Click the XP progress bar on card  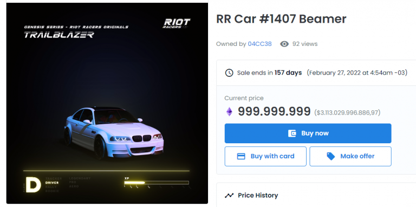pyautogui.click(x=156, y=183)
